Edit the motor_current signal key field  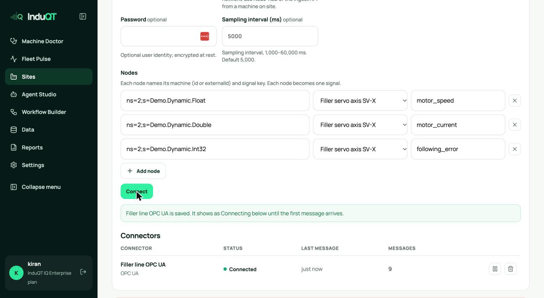pos(458,125)
